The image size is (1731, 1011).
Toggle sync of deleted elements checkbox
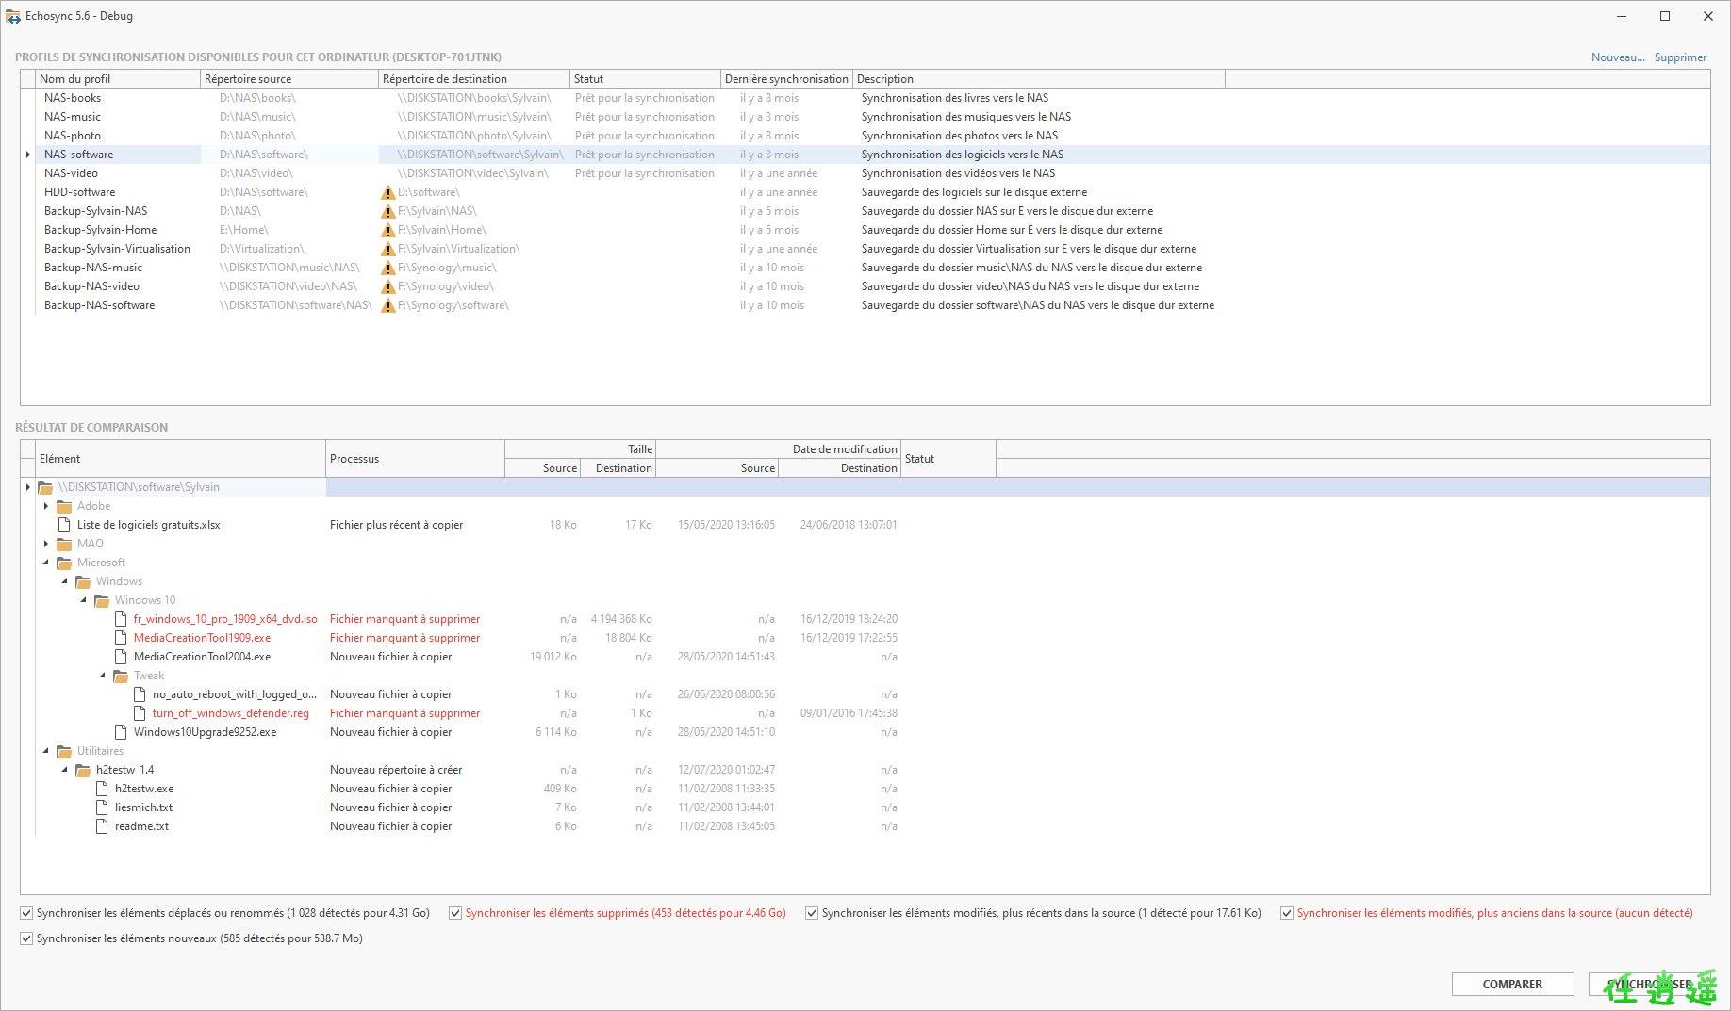point(455,913)
